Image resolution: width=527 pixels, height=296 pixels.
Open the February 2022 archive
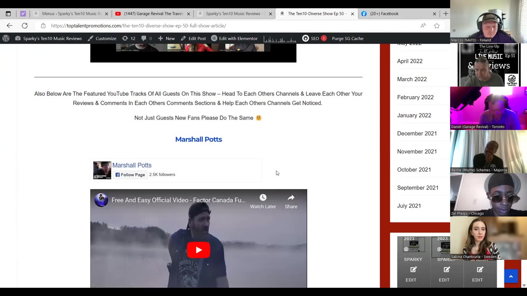tap(415, 97)
